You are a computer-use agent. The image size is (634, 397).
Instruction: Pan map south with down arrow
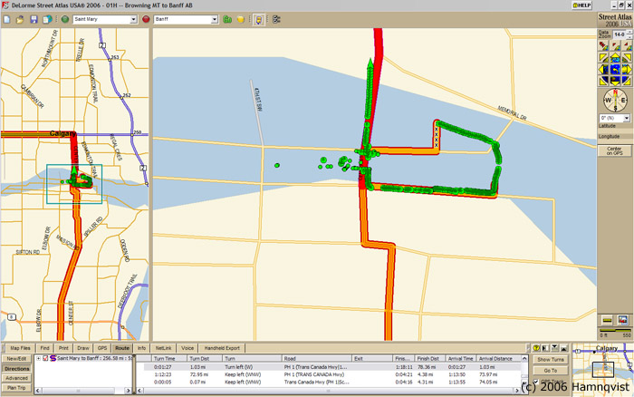[x=615, y=81]
